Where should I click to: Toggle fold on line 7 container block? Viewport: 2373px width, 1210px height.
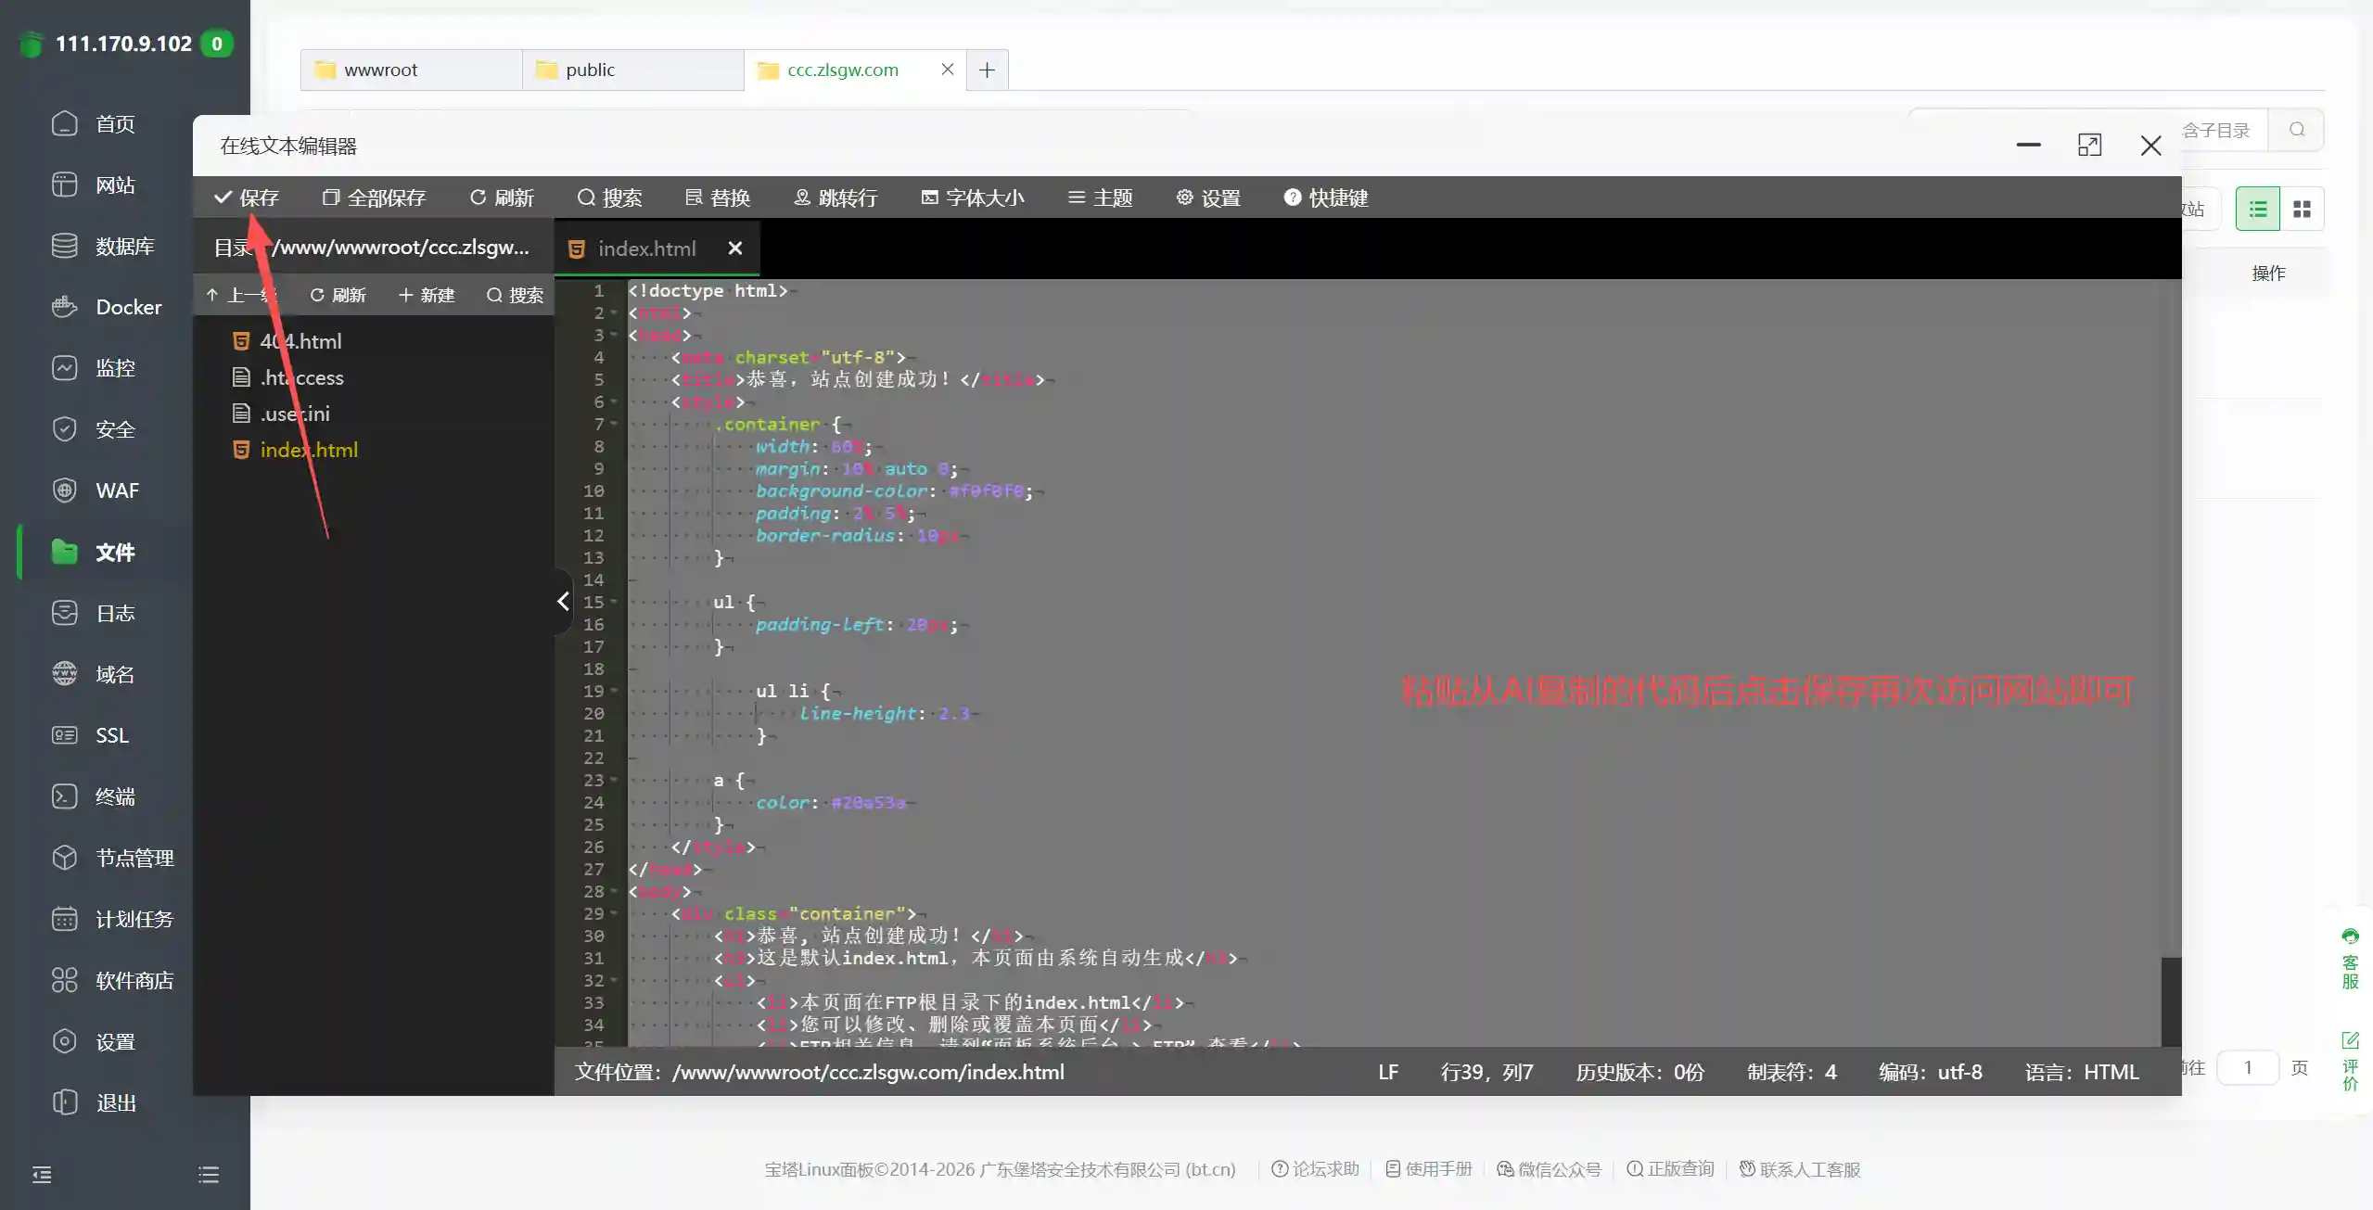[613, 424]
